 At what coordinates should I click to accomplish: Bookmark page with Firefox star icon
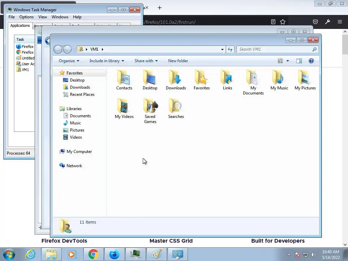[282, 22]
